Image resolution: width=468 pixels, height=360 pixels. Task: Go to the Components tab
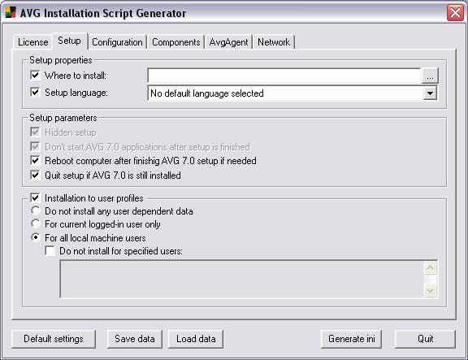[x=175, y=42]
